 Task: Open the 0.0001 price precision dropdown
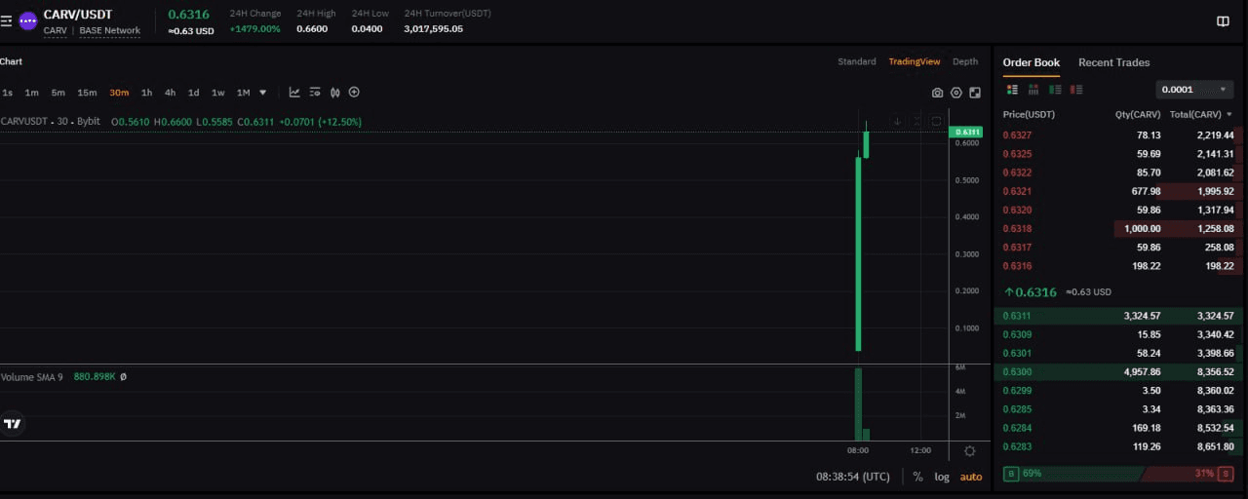1193,90
